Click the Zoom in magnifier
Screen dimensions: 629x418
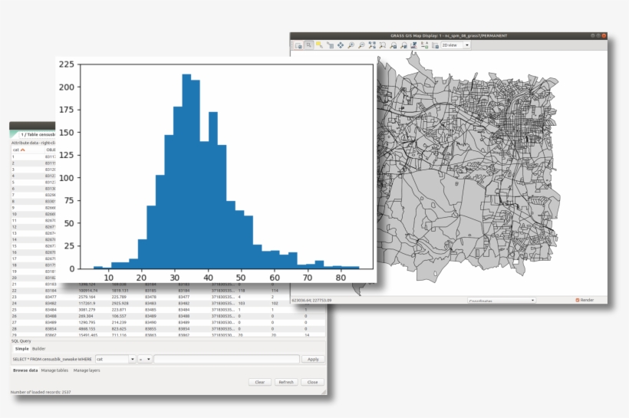351,45
